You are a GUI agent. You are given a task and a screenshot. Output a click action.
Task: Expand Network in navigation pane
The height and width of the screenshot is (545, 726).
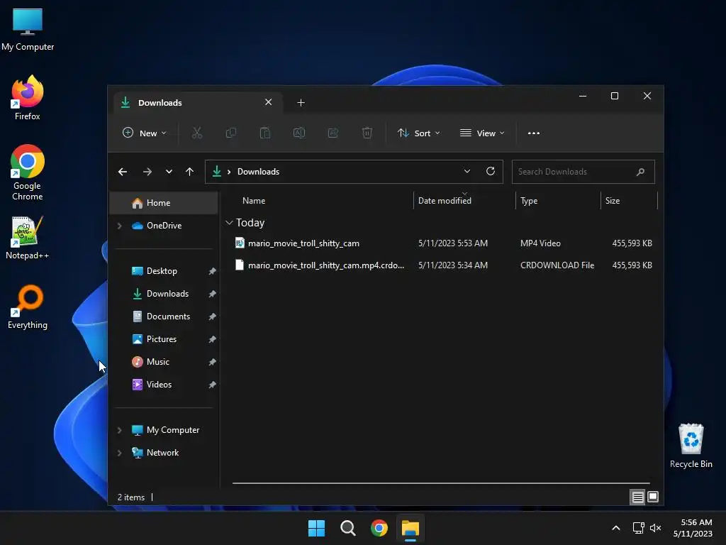point(119,453)
